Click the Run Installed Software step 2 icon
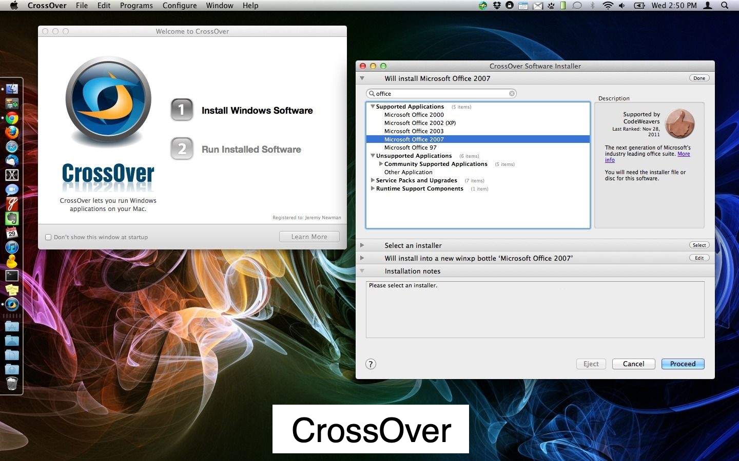 coord(182,149)
